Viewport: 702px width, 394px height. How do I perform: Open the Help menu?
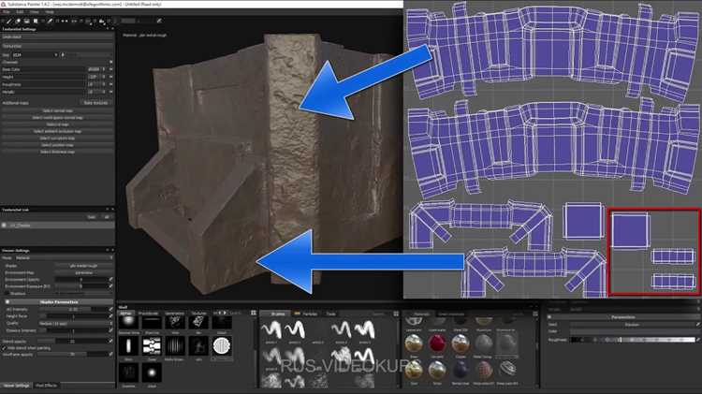point(50,12)
